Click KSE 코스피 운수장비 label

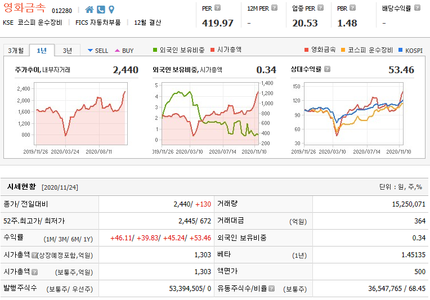click(x=32, y=23)
